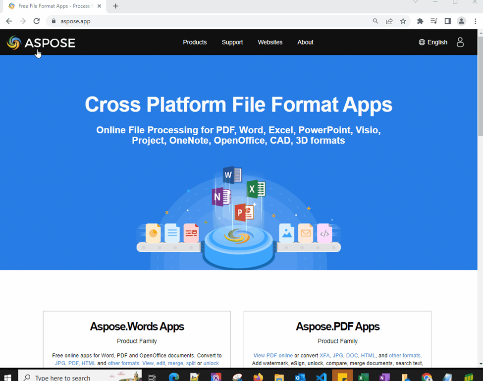Click the padlock site info icon

click(54, 21)
